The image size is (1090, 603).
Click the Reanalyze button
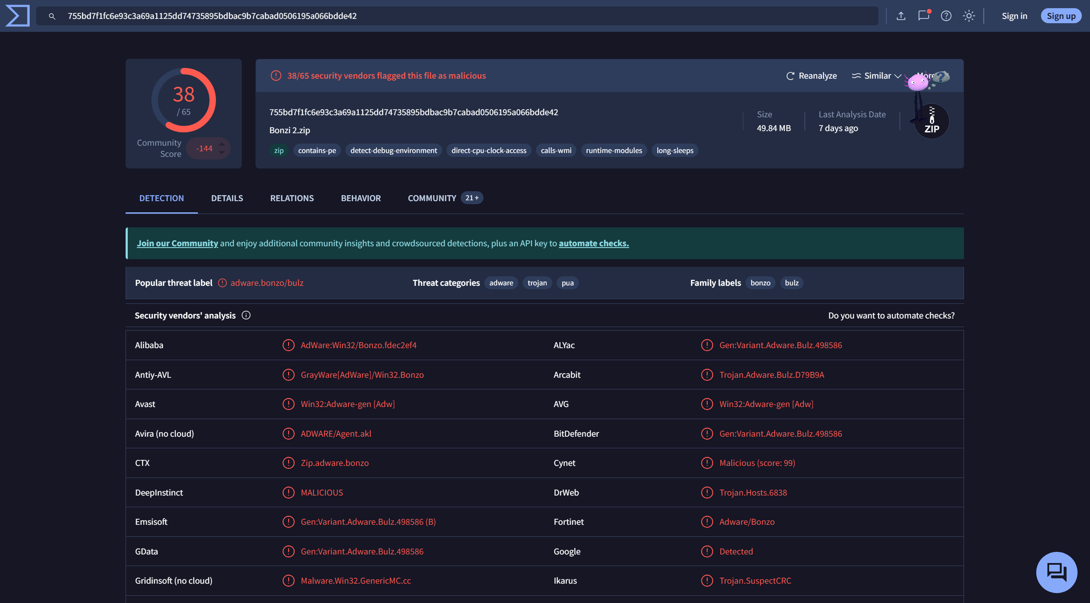click(x=811, y=76)
